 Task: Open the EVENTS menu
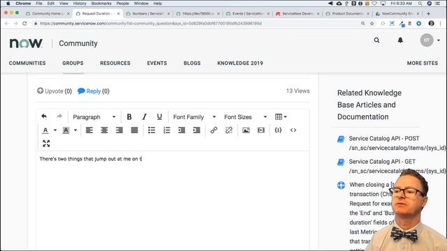coord(157,63)
